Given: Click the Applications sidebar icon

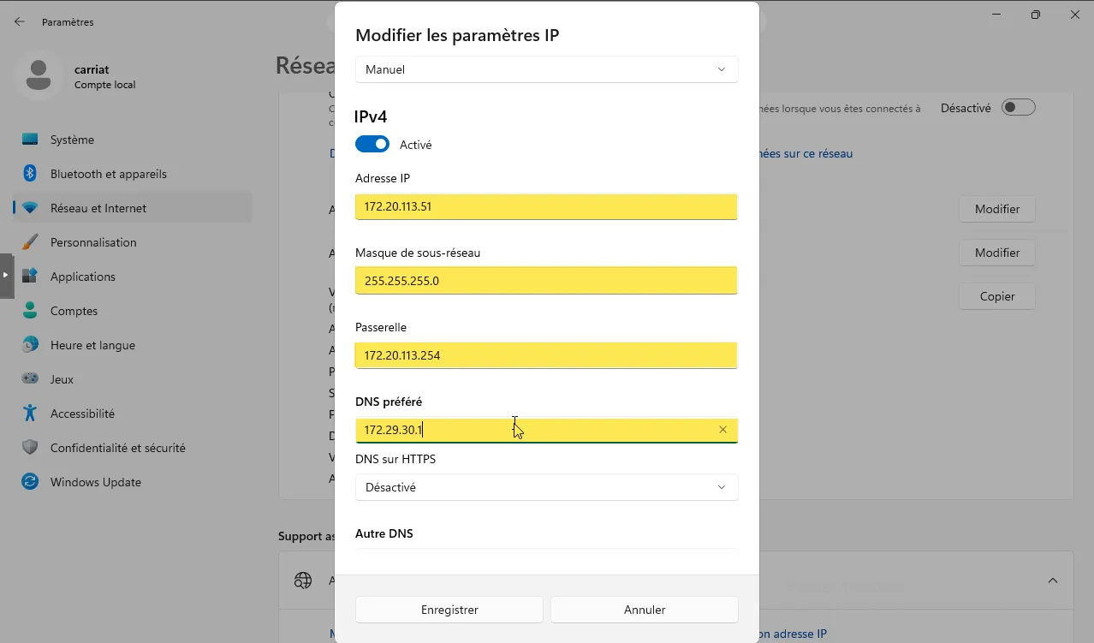Looking at the screenshot, I should pos(30,277).
